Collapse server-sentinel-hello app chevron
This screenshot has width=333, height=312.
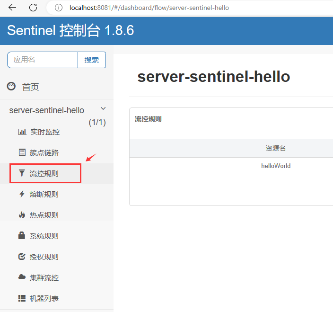point(103,108)
